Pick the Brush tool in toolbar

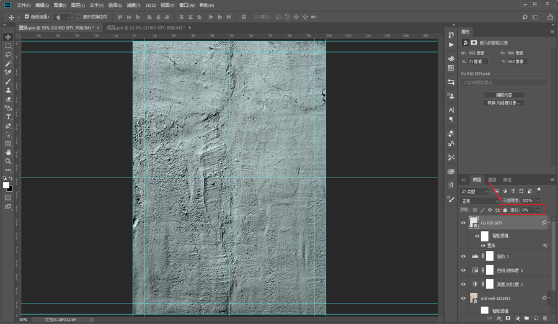tap(8, 81)
